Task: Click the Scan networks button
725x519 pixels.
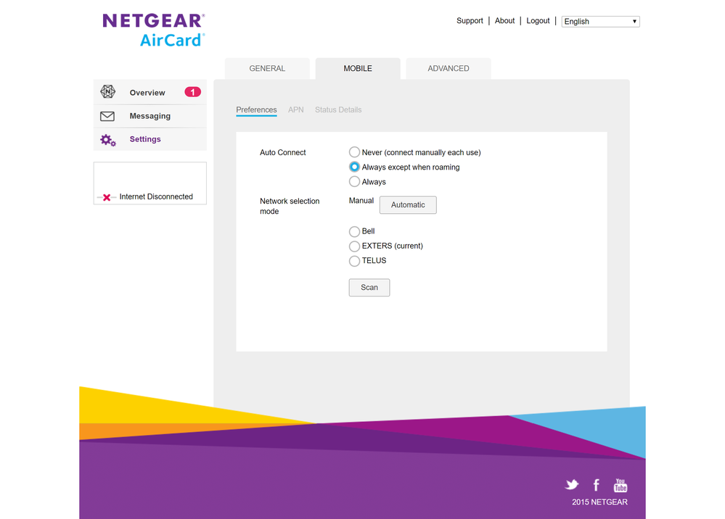Action: tap(369, 288)
